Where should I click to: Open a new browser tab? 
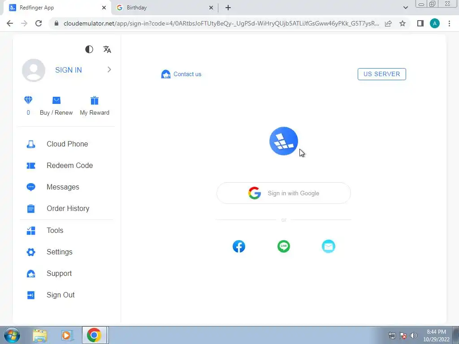228,8
